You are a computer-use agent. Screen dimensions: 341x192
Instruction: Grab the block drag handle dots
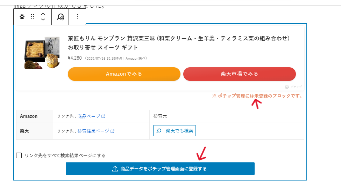33,17
